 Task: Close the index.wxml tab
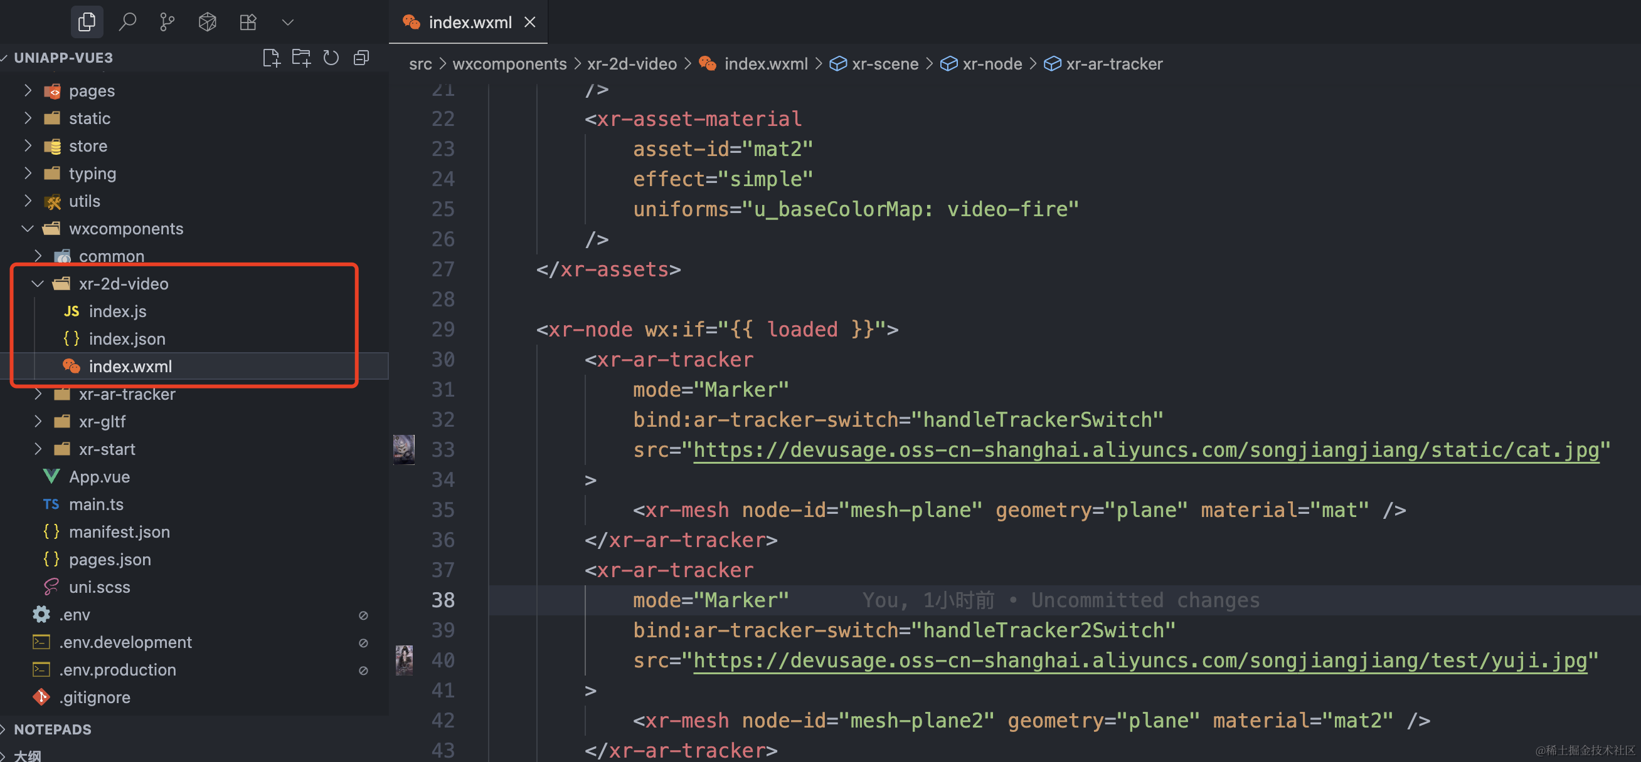pyautogui.click(x=529, y=23)
